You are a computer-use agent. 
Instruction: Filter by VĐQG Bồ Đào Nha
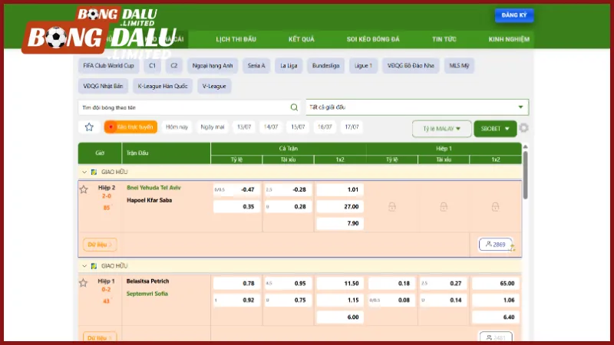click(411, 66)
